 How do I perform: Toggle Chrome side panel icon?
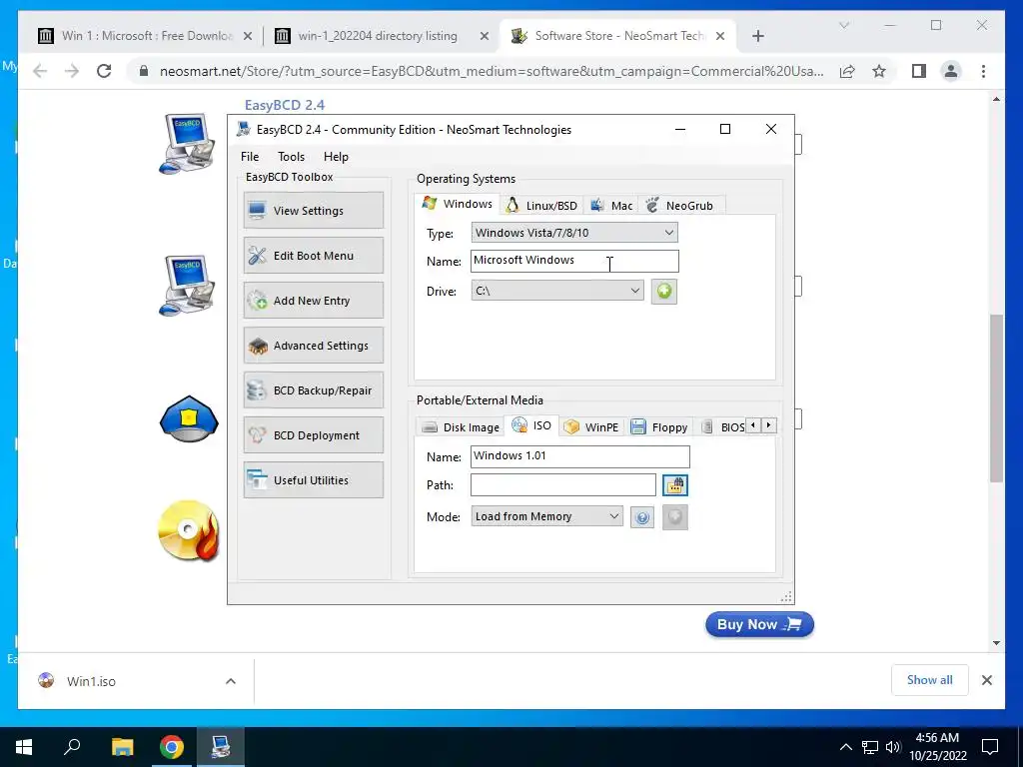coord(919,71)
